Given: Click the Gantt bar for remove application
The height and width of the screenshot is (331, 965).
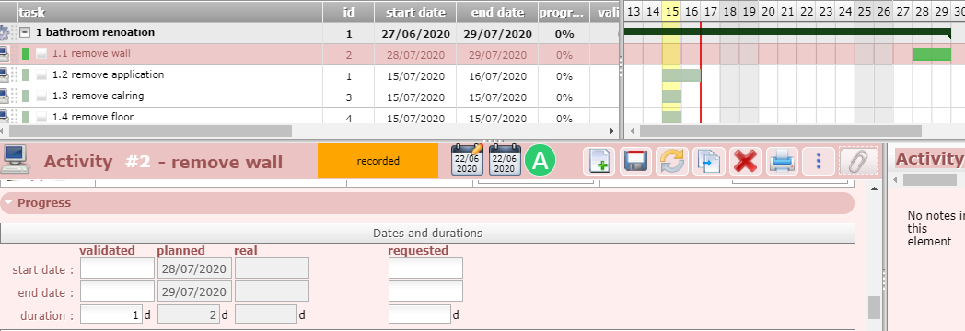Looking at the screenshot, I should pos(681,74).
